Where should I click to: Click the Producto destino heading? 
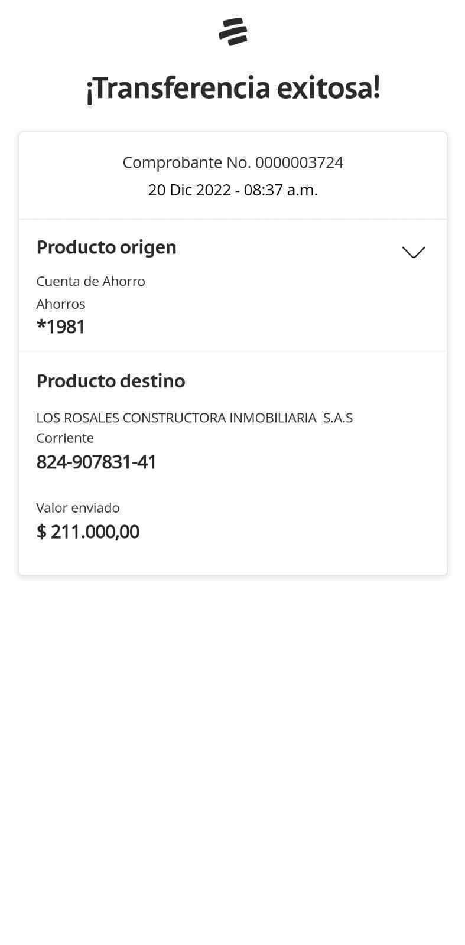tap(110, 382)
